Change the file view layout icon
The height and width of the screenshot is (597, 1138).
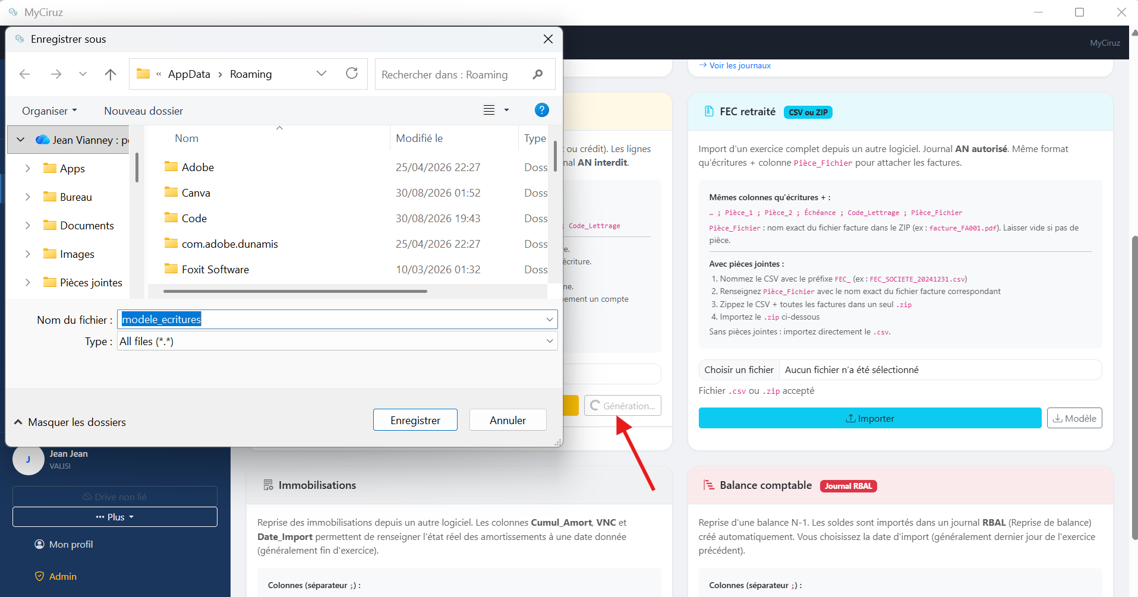tap(489, 110)
